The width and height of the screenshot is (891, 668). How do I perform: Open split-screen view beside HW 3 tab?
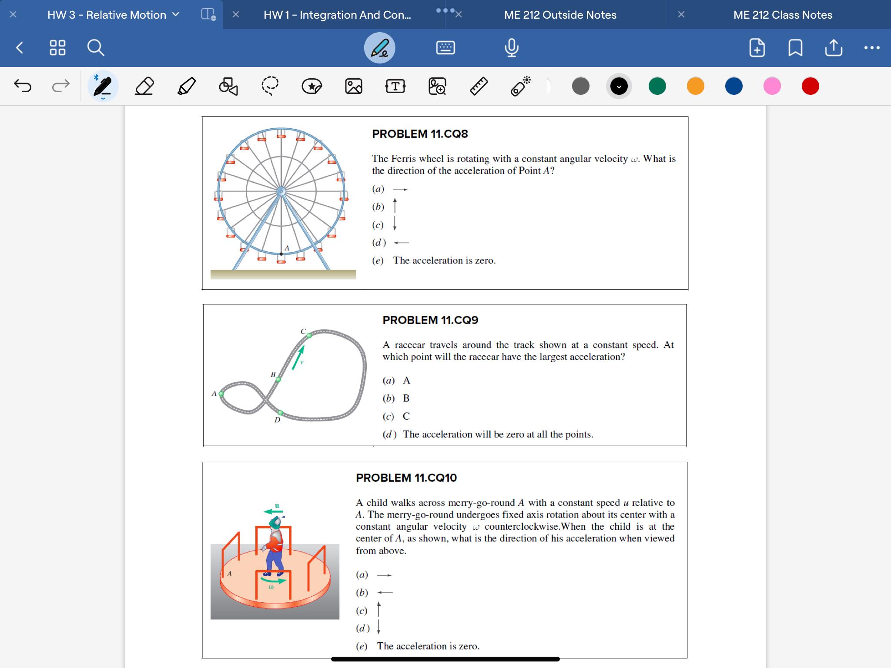(208, 14)
